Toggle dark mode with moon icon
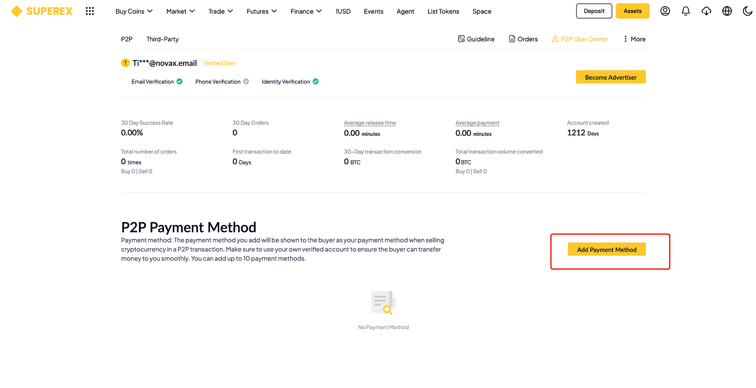This screenshot has width=756, height=388. [747, 11]
